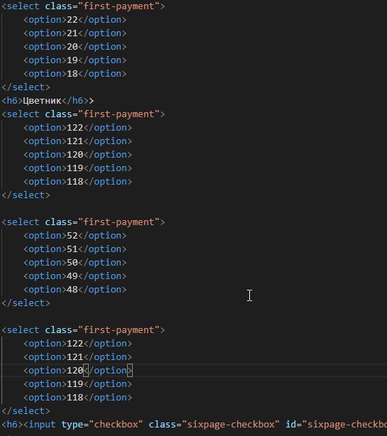This screenshot has width=387, height=436.
Task: Click the closing select tag above the Цветник heading
Action: [26, 87]
